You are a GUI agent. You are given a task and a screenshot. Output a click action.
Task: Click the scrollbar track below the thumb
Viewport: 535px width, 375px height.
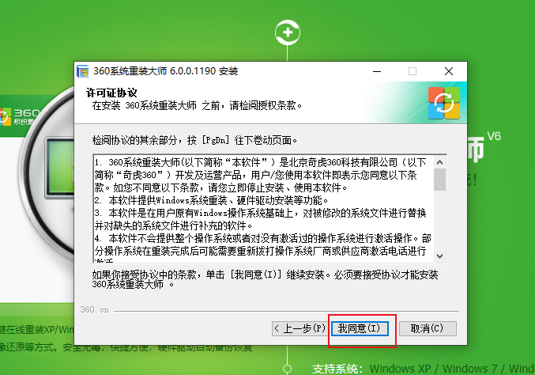pyautogui.click(x=440, y=220)
